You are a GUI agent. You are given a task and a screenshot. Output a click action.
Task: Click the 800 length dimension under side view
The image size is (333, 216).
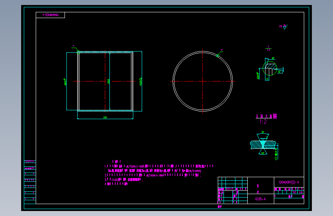[105, 117]
